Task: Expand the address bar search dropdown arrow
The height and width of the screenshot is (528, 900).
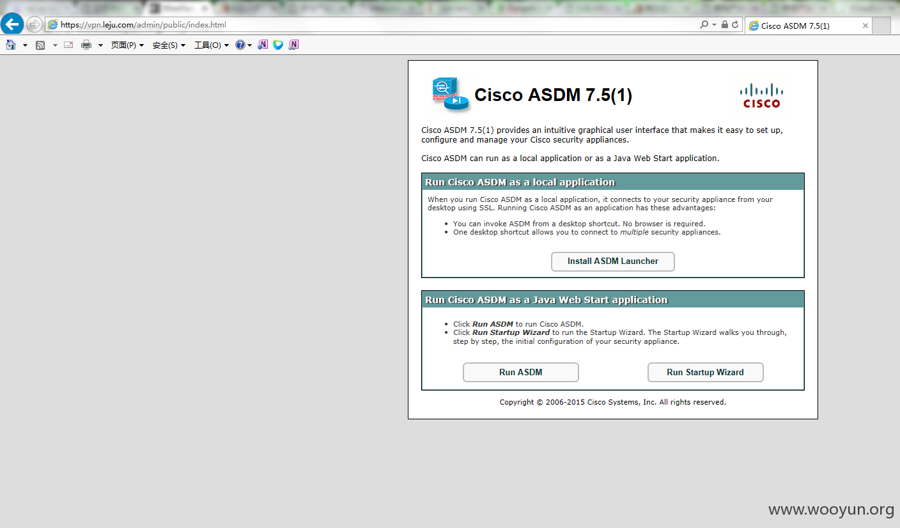Action: point(714,25)
